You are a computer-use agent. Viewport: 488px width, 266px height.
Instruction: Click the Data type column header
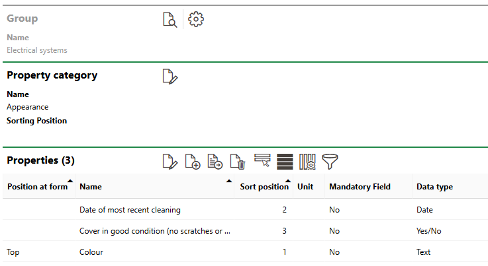click(x=434, y=187)
